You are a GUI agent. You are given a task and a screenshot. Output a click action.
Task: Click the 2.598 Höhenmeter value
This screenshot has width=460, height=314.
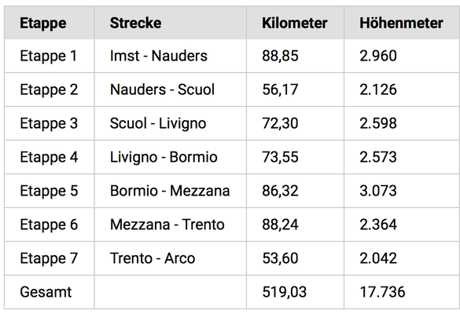[x=378, y=123]
